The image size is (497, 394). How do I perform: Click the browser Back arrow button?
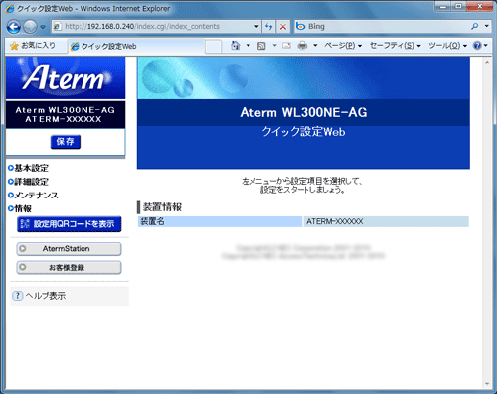point(14,27)
